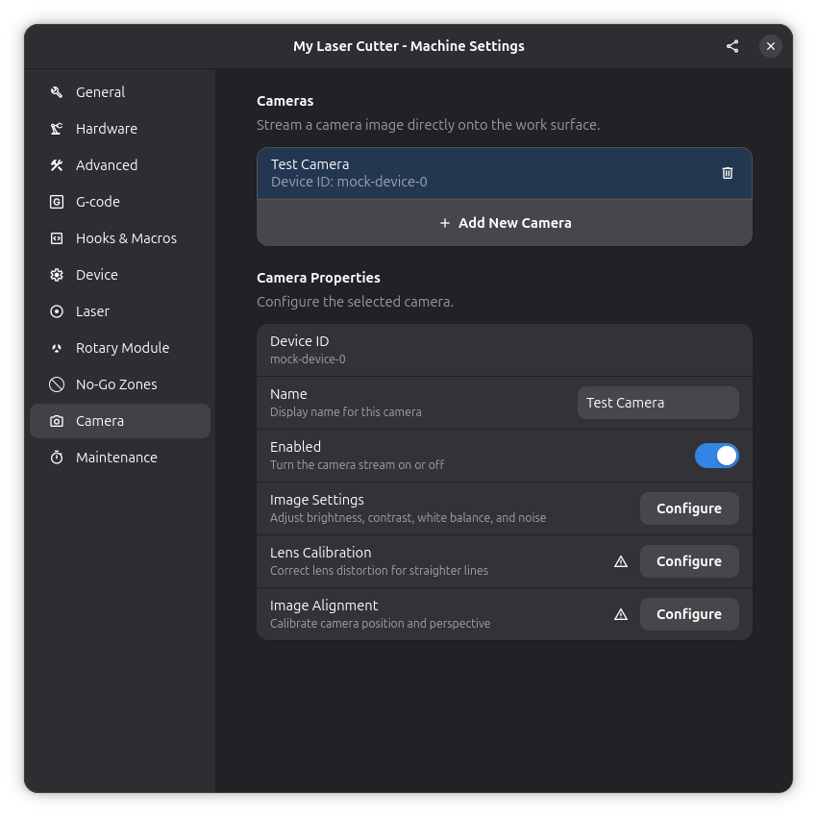The height and width of the screenshot is (817, 817).
Task: Click the Hardware robot-arm icon
Action: pyautogui.click(x=57, y=129)
